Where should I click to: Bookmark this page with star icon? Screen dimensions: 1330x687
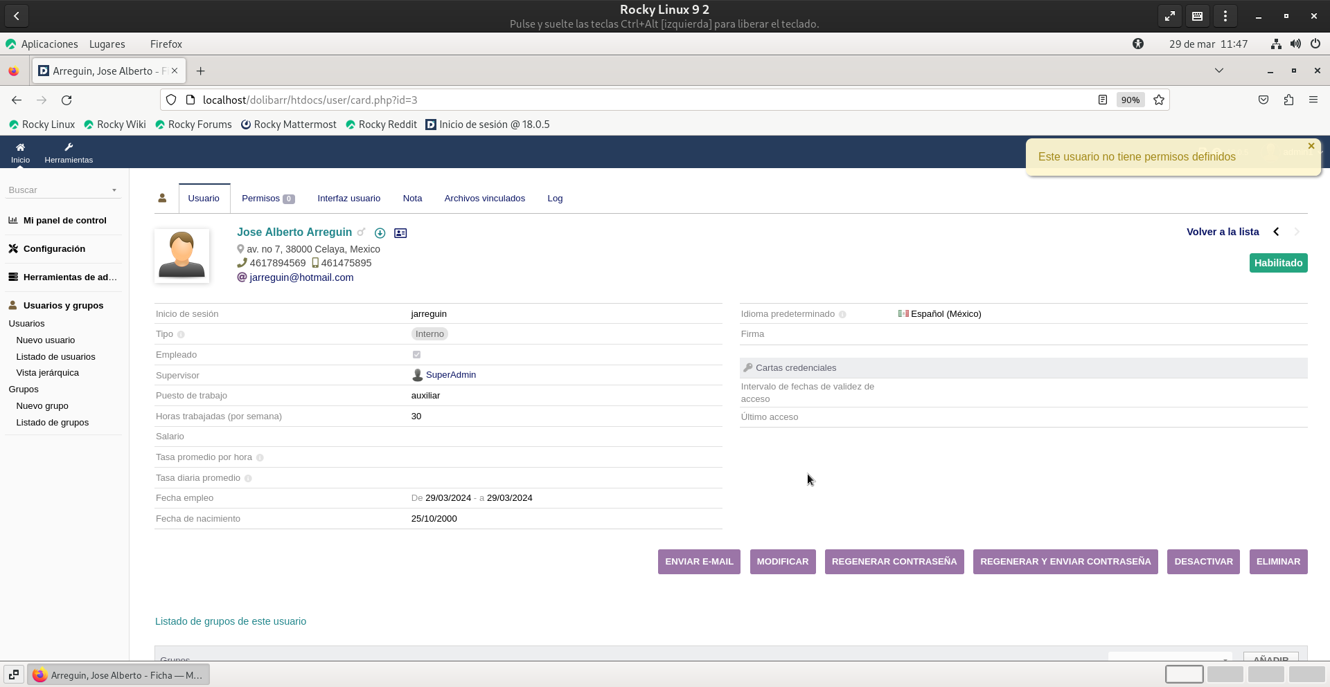(1159, 100)
